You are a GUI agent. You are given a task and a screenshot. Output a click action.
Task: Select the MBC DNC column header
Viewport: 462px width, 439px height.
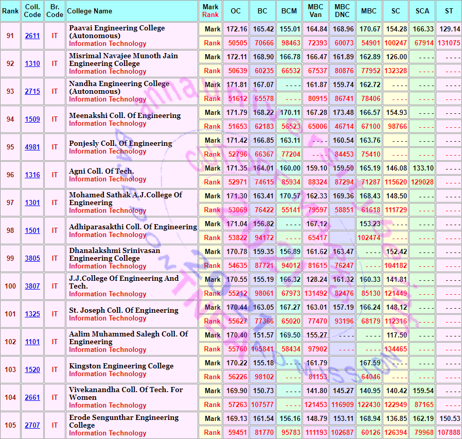click(x=342, y=11)
